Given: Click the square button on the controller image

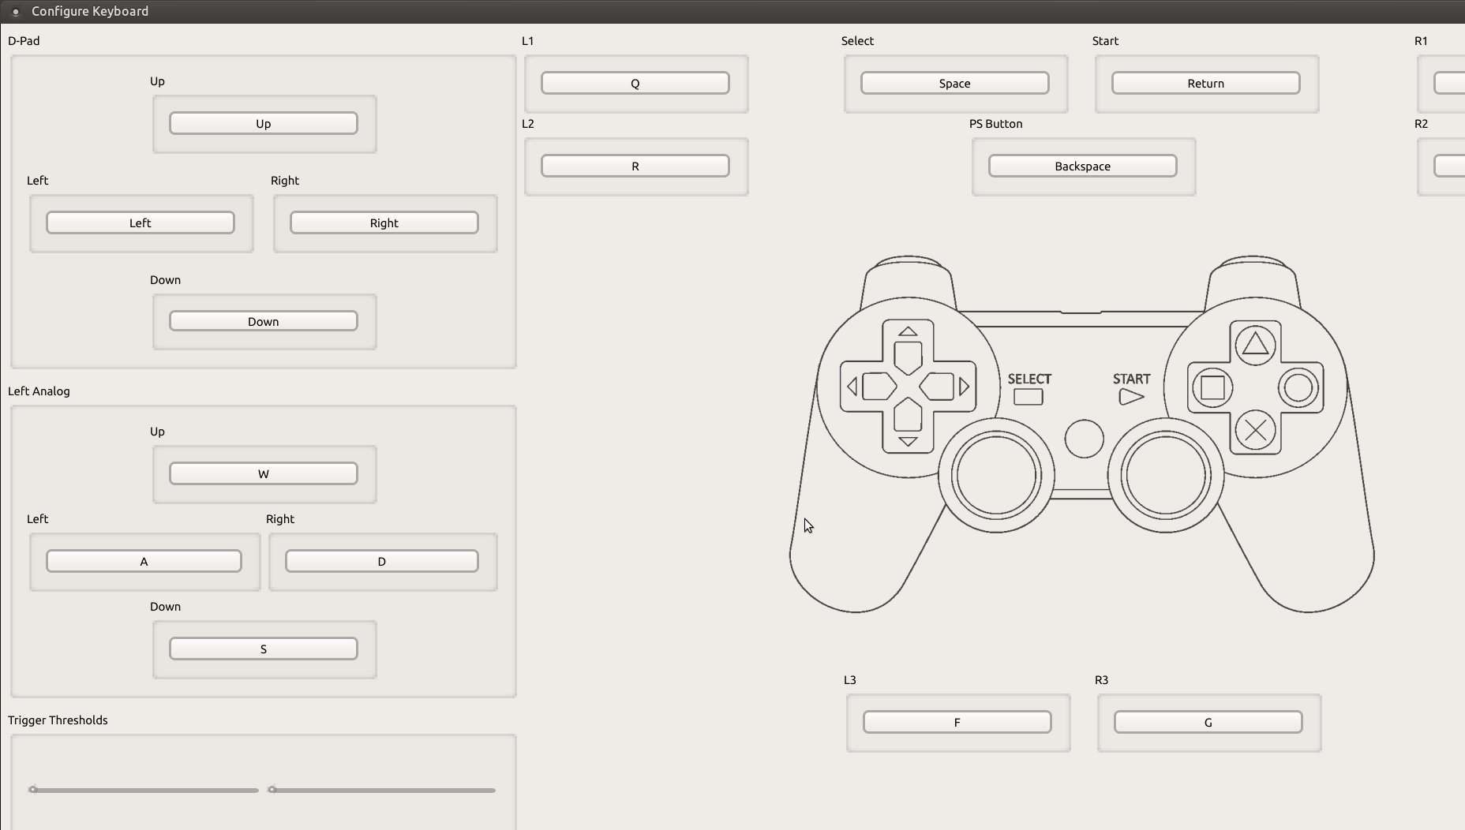Looking at the screenshot, I should pyautogui.click(x=1212, y=387).
